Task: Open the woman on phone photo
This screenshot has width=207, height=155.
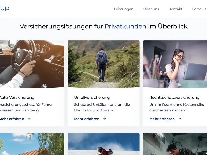Action: coord(175,64)
